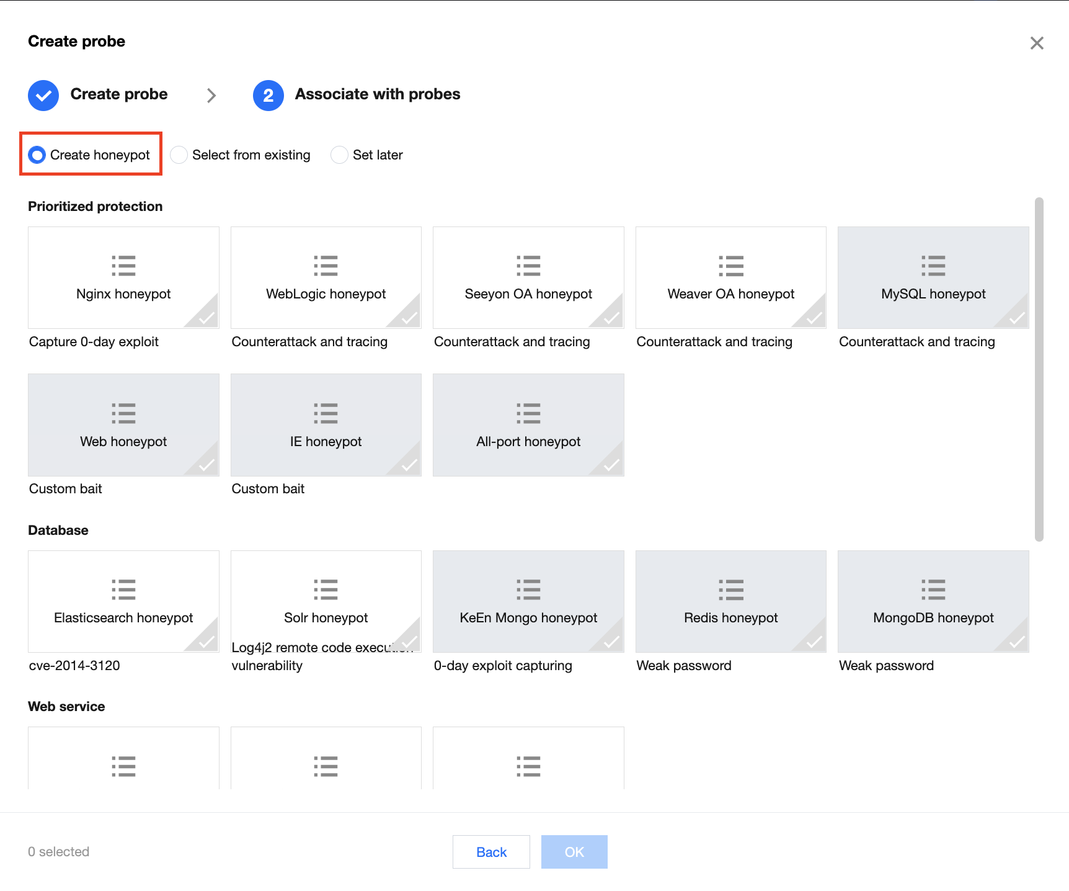This screenshot has width=1069, height=891.
Task: Pick the Set later radio option
Action: tap(339, 154)
